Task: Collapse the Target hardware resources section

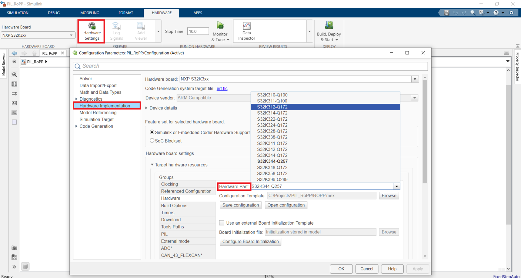Action: tap(152, 165)
